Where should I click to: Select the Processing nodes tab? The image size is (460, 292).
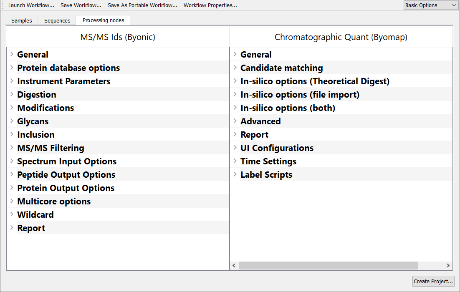pyautogui.click(x=103, y=20)
